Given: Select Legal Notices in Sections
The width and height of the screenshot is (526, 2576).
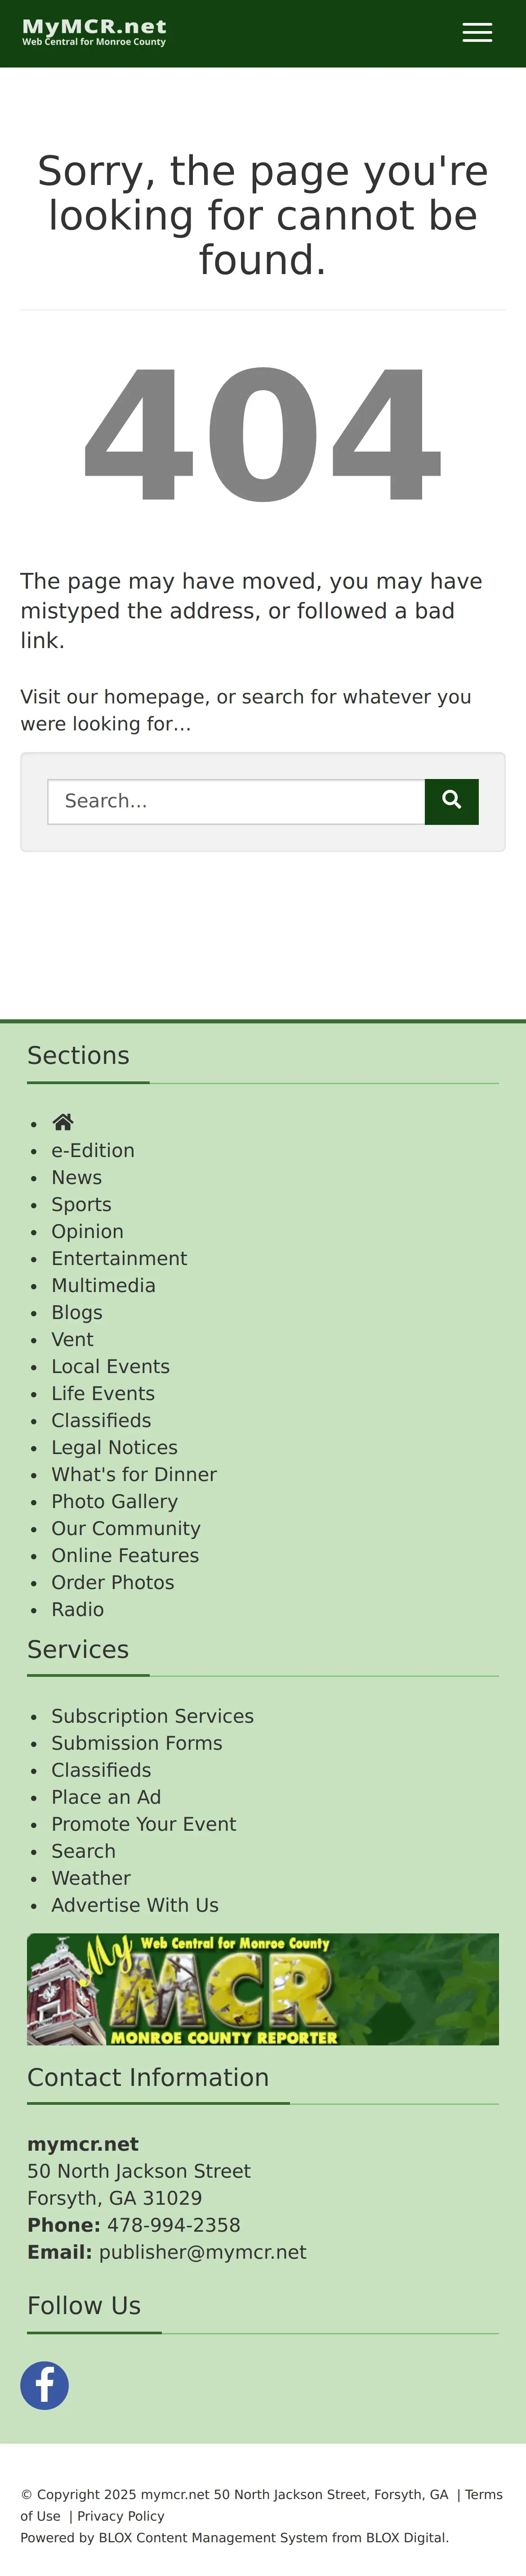Looking at the screenshot, I should [115, 1448].
